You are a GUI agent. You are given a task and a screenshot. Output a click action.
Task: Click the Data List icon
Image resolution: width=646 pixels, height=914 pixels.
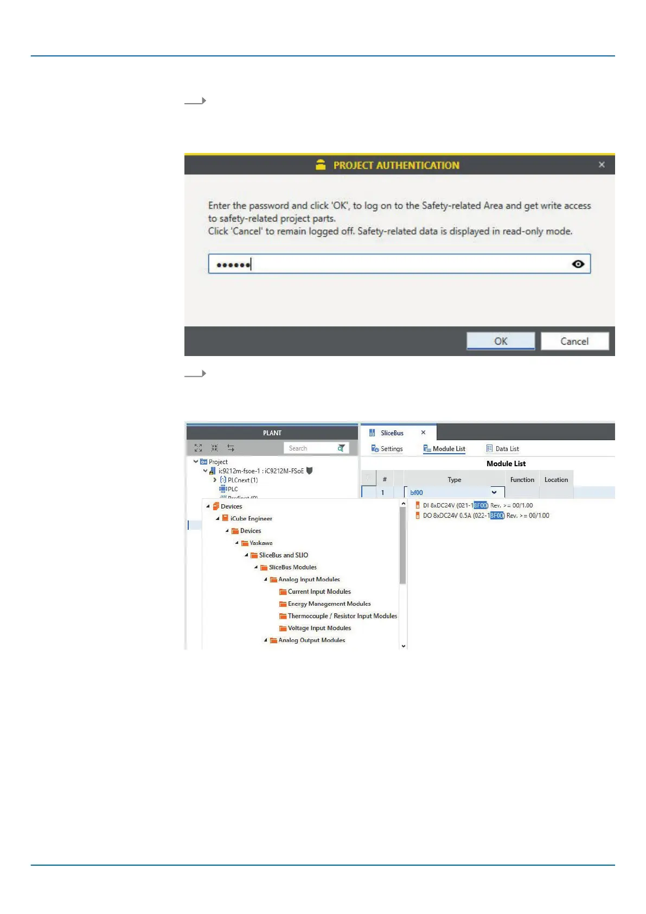point(489,448)
